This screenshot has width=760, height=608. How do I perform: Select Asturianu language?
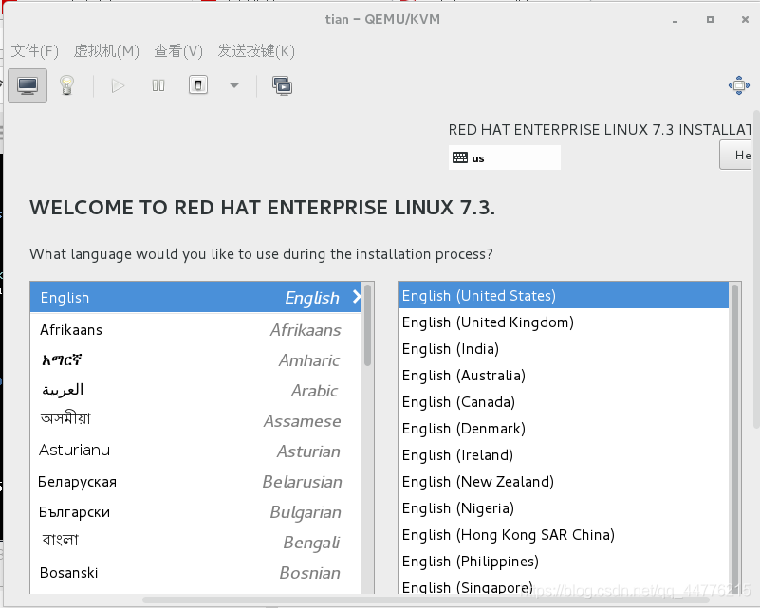click(195, 451)
